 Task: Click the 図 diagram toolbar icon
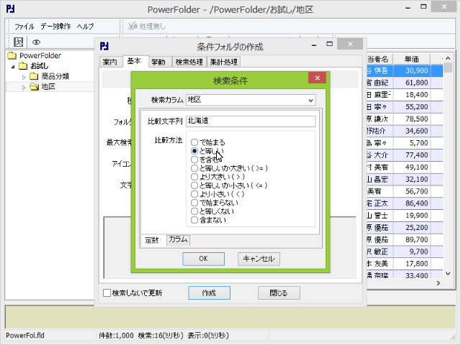click(18, 42)
